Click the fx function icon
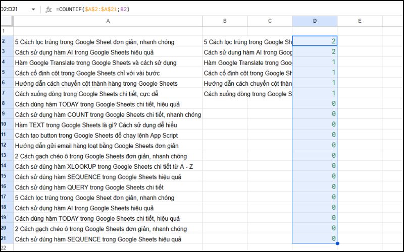Image resolution: width=404 pixels, height=252 pixels. pos(48,9)
